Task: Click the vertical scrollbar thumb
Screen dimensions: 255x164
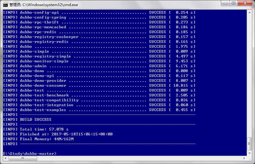Action: 249,144
